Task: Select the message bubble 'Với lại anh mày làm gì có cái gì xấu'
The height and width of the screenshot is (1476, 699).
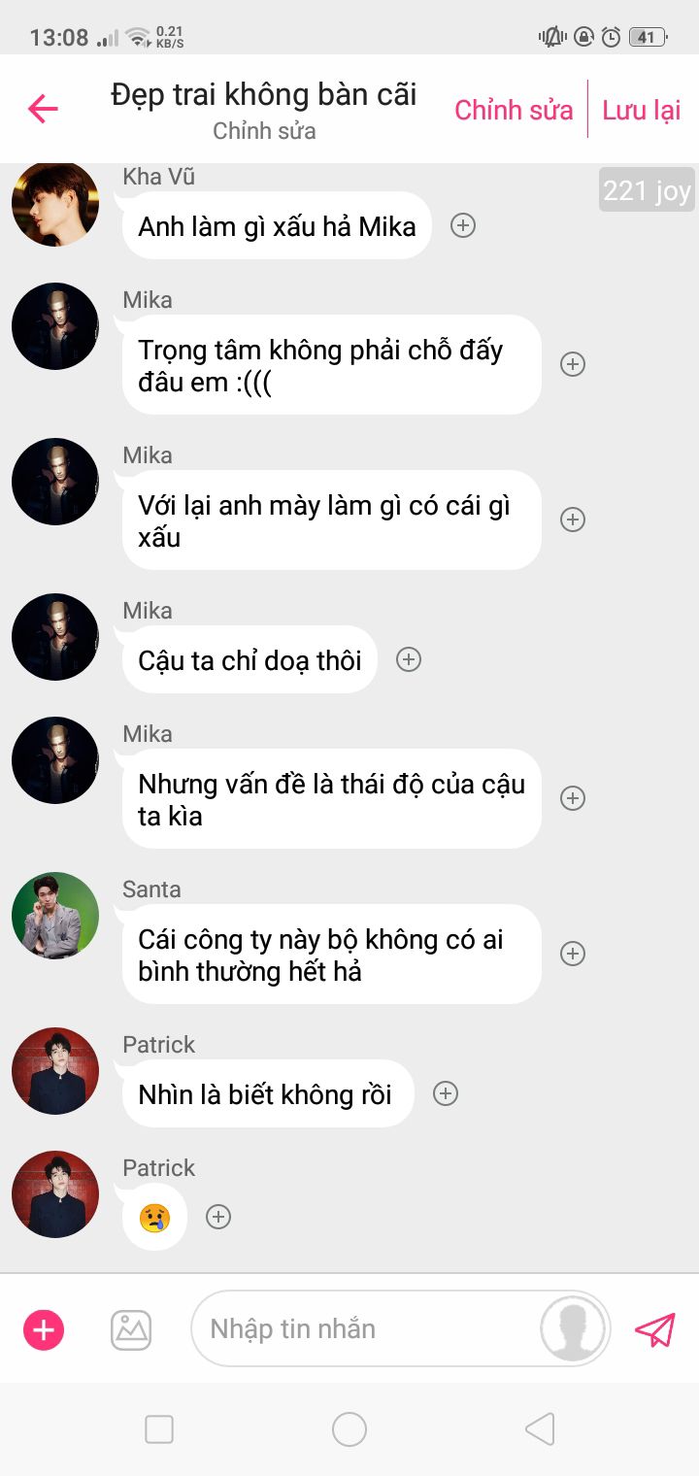Action: [x=331, y=520]
